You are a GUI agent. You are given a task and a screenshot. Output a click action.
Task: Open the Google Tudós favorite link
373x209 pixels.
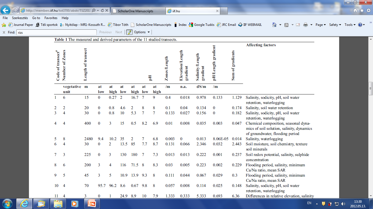202,25
